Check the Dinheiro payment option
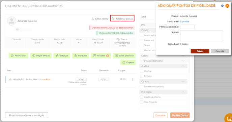Image resolution: width=232 pixels, height=122 pixels. pyautogui.click(x=142, y=76)
